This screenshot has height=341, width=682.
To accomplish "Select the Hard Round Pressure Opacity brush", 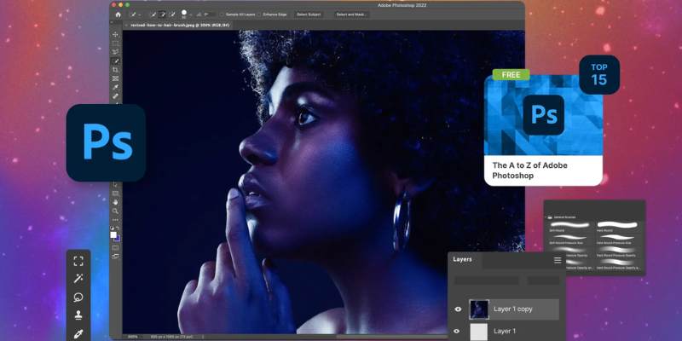I will click(x=616, y=250).
